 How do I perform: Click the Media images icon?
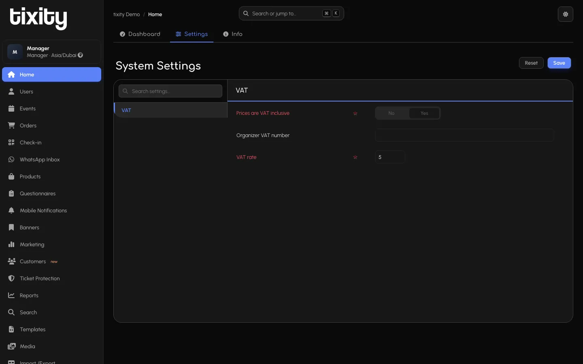[x=11, y=346]
